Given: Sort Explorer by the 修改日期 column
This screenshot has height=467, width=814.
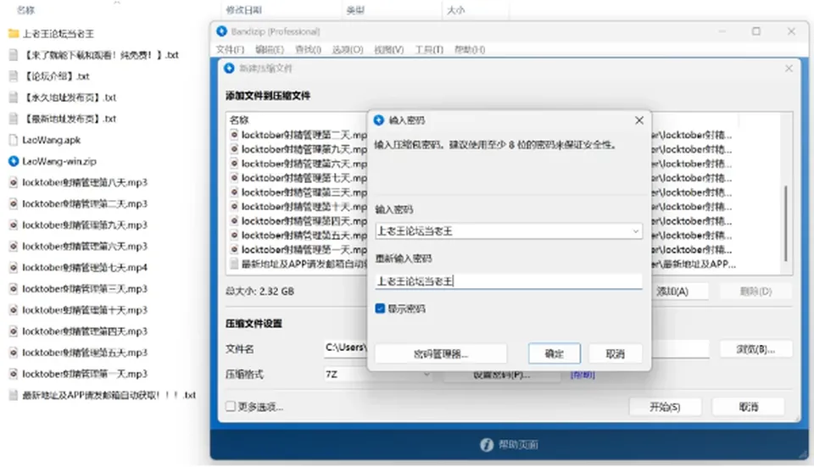Looking at the screenshot, I should (243, 10).
